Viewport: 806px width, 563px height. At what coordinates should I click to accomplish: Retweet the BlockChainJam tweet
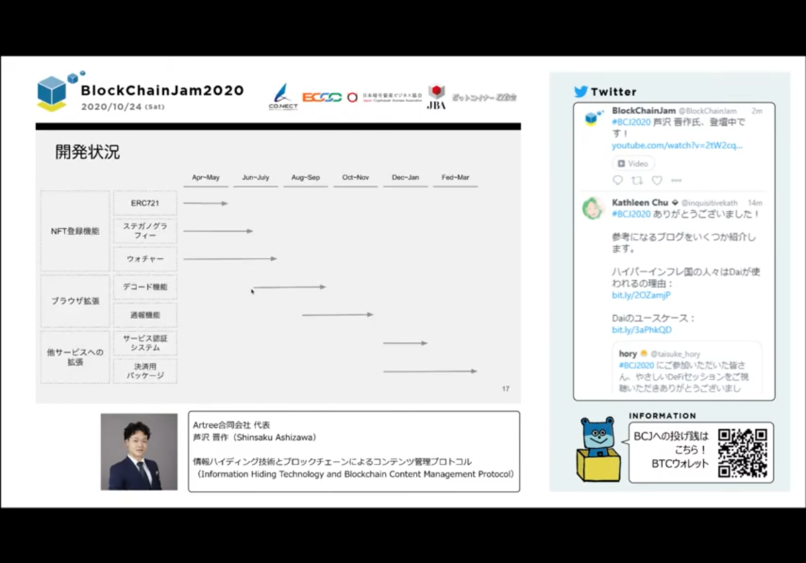point(637,180)
